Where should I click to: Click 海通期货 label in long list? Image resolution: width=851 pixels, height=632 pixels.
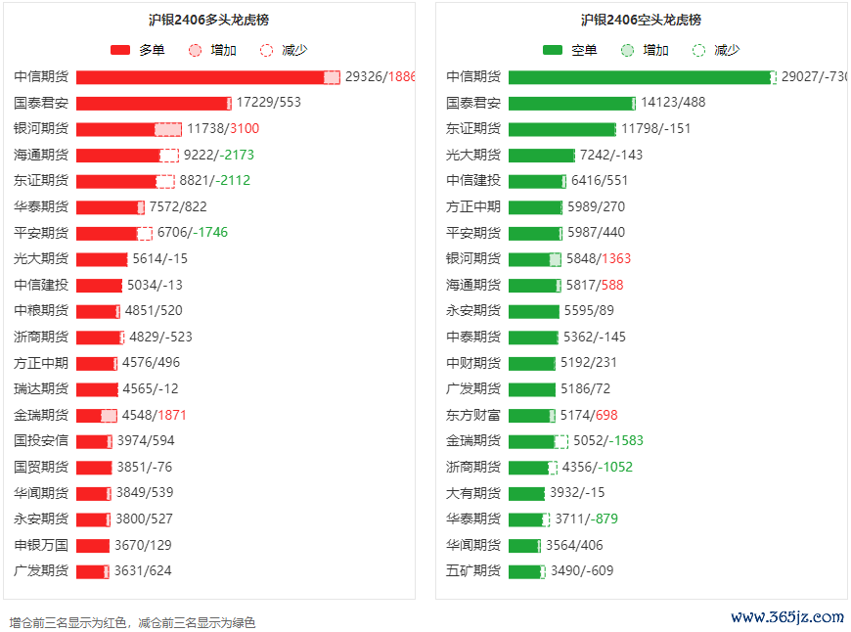(41, 155)
